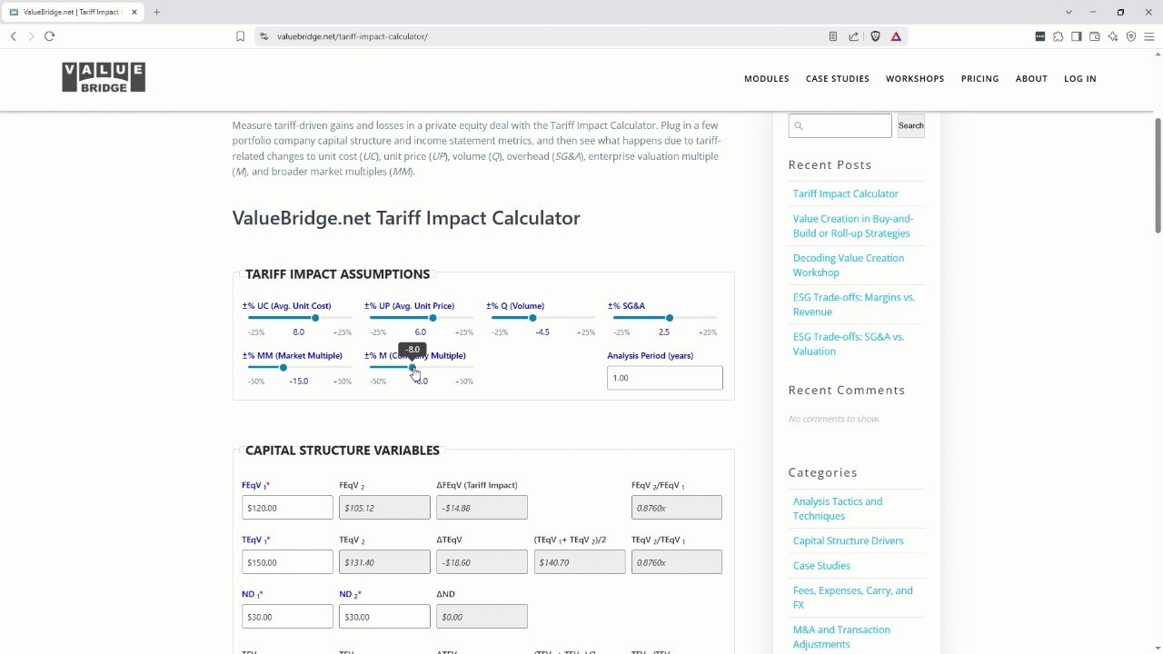
Task: Reload the page
Action: tap(49, 36)
